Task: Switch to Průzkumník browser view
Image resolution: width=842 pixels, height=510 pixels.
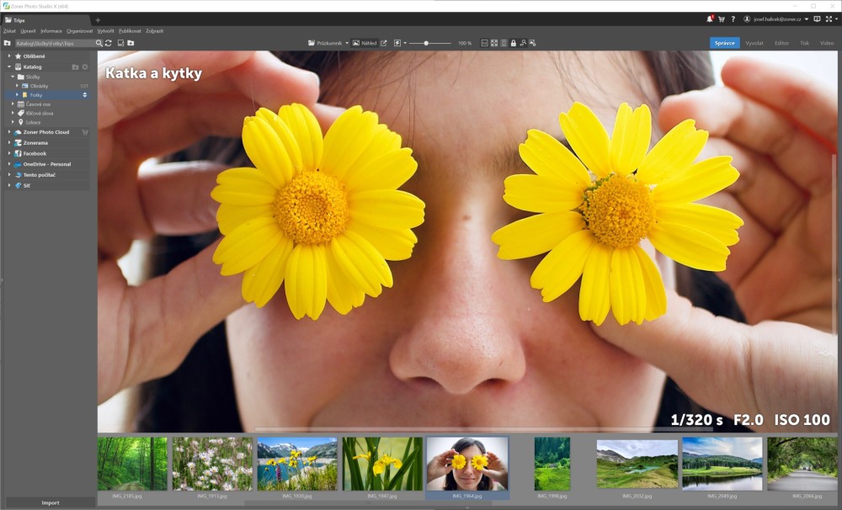Action: [x=325, y=43]
